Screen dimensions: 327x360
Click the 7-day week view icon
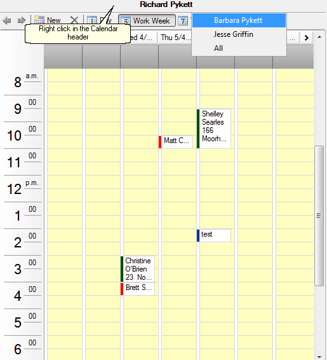pos(183,21)
